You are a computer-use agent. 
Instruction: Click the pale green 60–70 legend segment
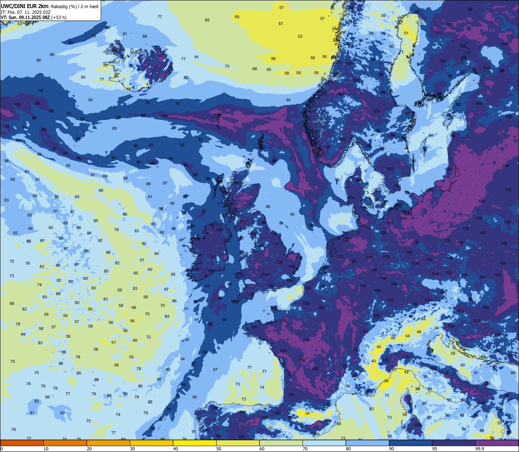coord(281,443)
